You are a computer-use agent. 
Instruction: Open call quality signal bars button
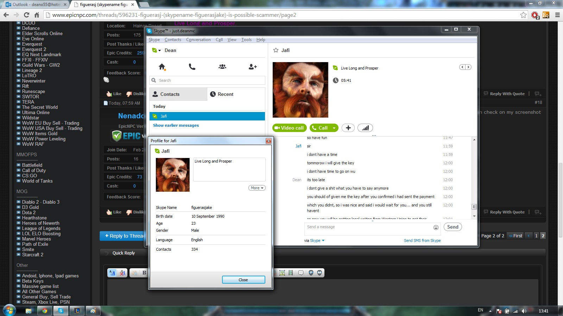pyautogui.click(x=365, y=128)
